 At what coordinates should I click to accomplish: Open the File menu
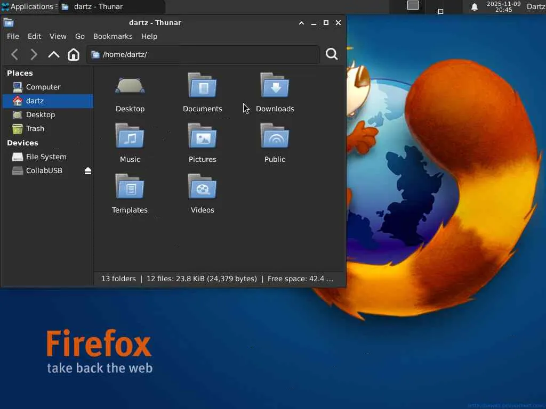pos(13,37)
